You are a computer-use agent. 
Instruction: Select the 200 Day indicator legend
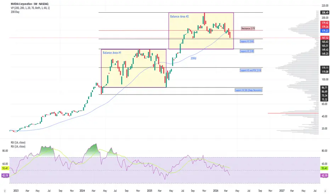click(15, 12)
